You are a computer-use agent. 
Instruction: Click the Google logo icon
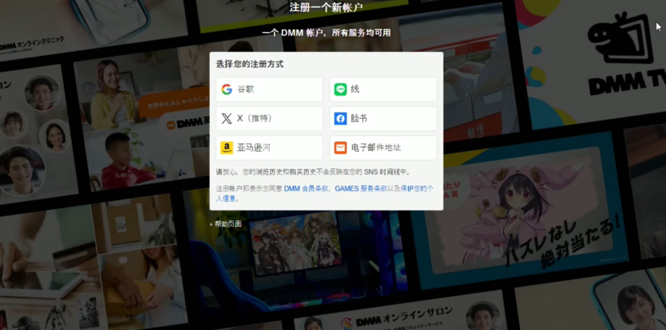(x=226, y=90)
